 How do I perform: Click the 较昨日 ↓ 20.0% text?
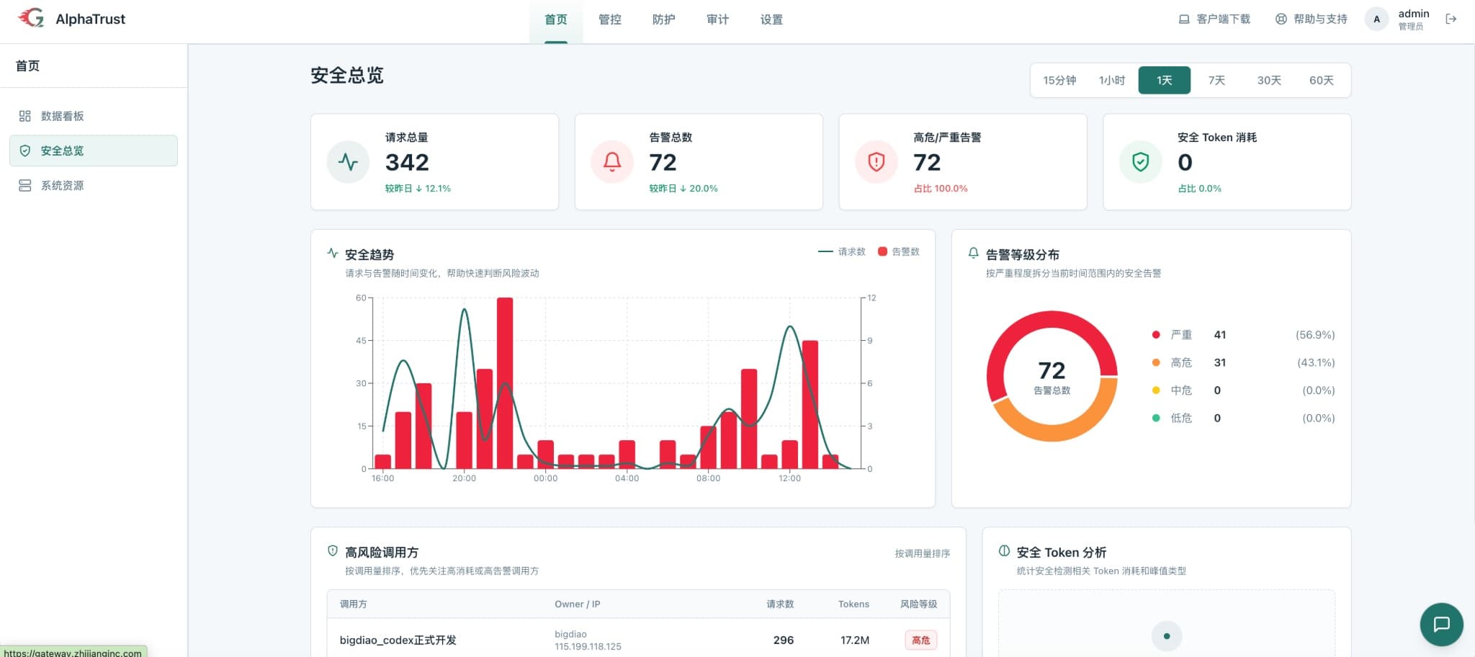[683, 188]
